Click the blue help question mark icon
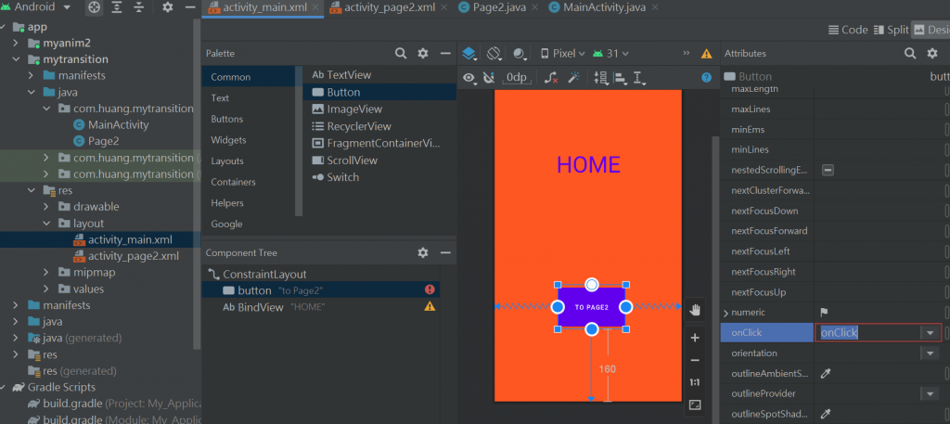Screen dimensions: 950x424 (x=706, y=78)
